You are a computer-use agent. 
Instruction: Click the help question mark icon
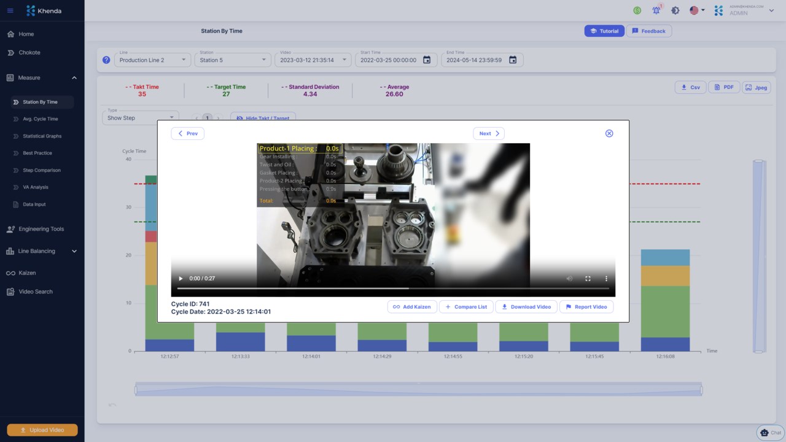[106, 60]
